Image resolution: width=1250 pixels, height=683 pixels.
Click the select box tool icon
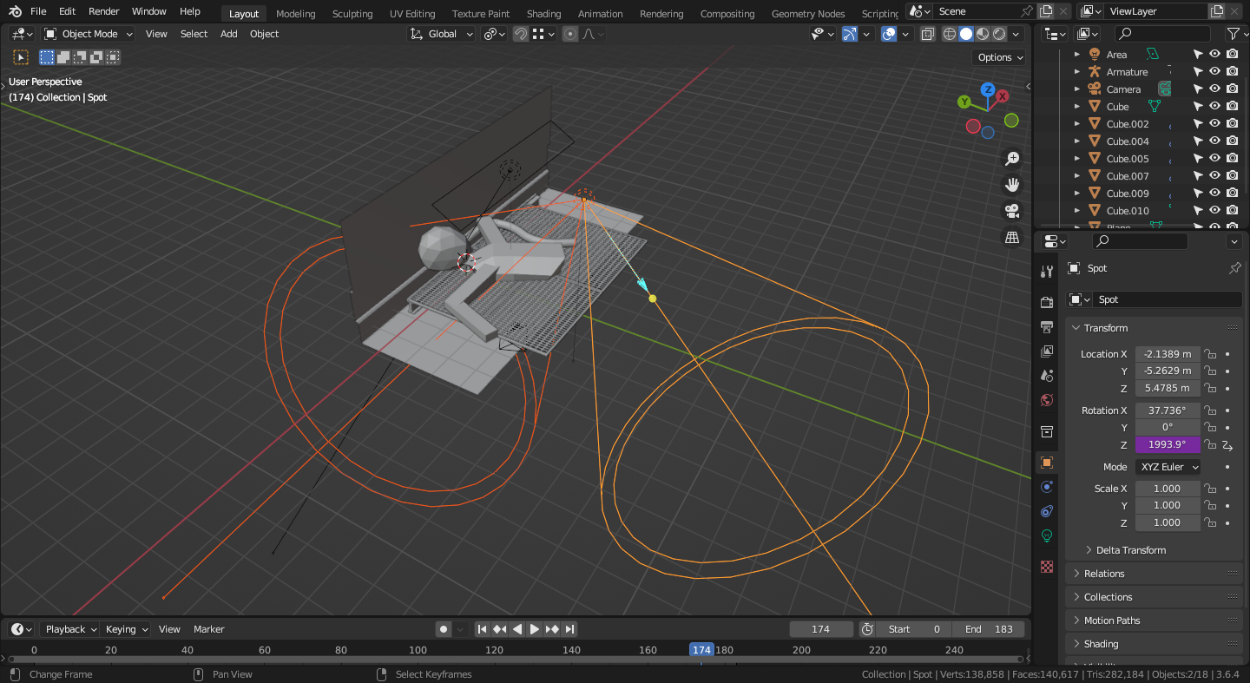tap(21, 57)
